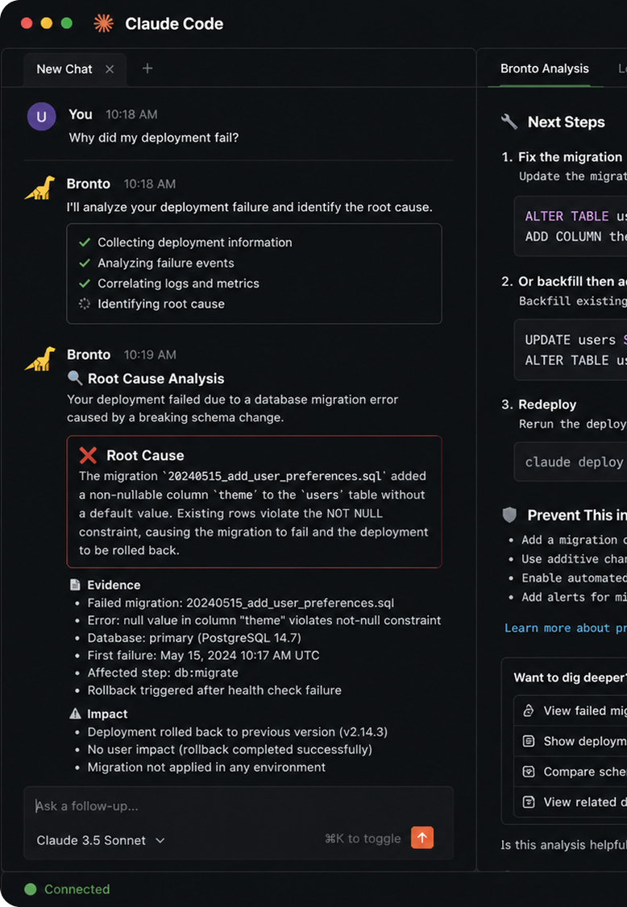Click the orange send arrow button

tap(422, 837)
